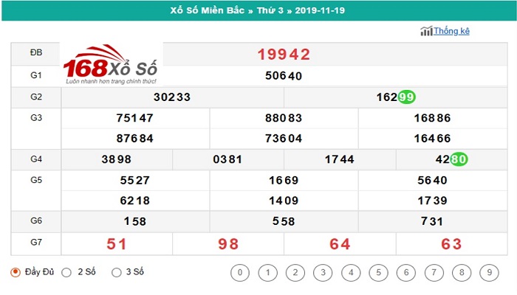Image resolution: width=517 pixels, height=295 pixels.
Task: Choose the 2 Số radio option
Action: [x=66, y=272]
